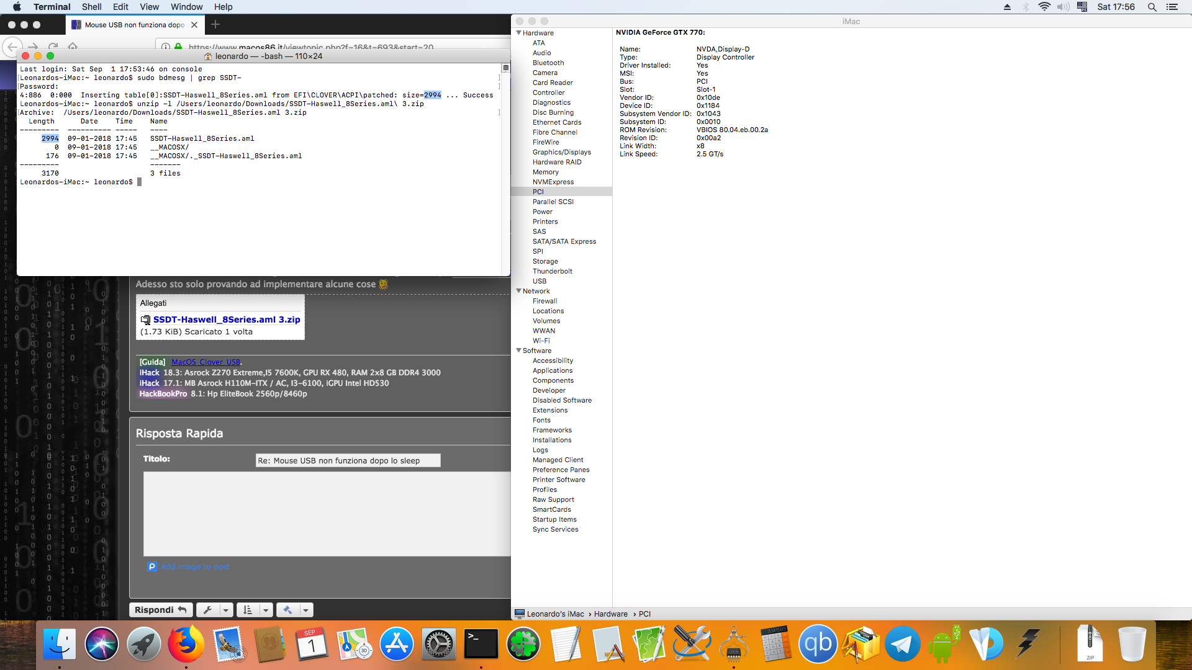Click the Terminal icon in Dock

[481, 644]
